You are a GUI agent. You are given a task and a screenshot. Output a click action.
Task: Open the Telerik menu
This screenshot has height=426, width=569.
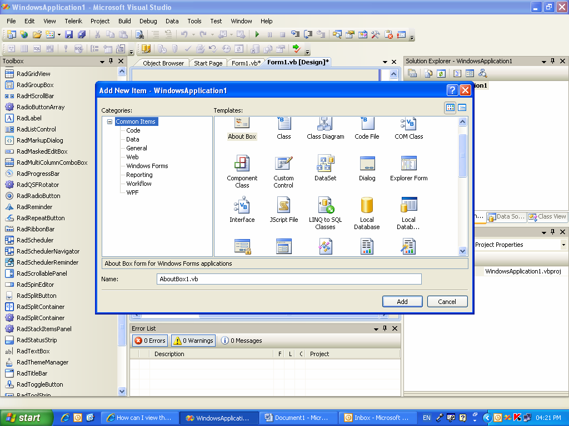[x=73, y=21]
